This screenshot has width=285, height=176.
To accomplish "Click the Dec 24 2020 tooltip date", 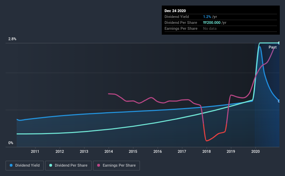I will (175, 11).
